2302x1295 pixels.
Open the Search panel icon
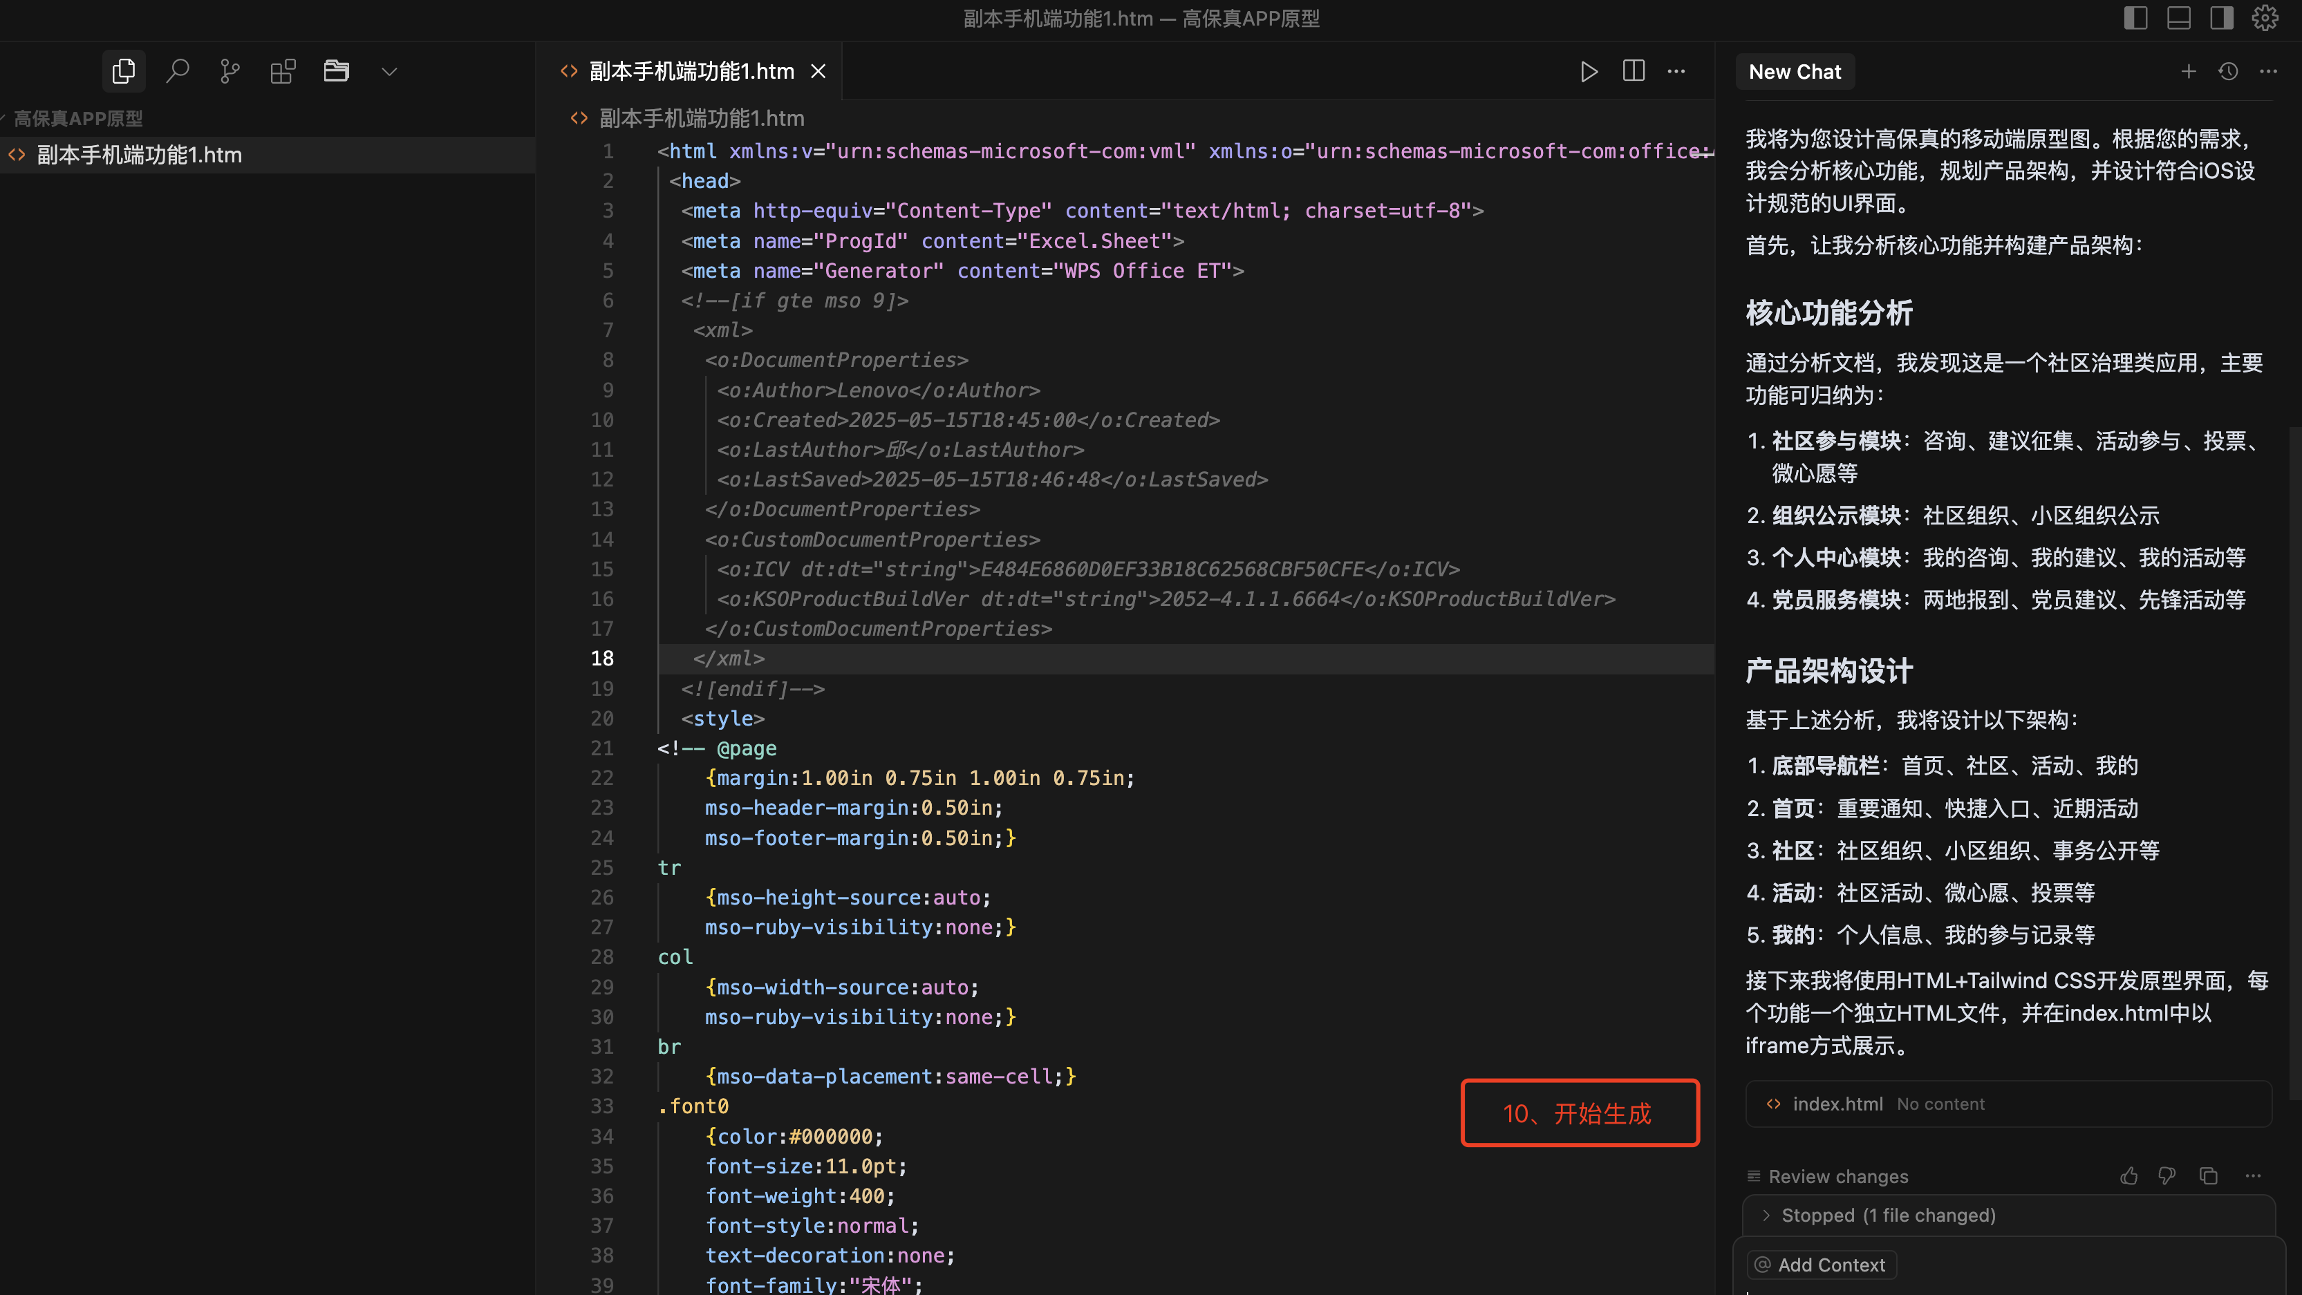tap(177, 71)
